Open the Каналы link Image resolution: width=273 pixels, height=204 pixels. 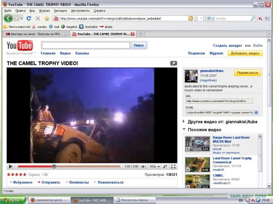(x=82, y=53)
